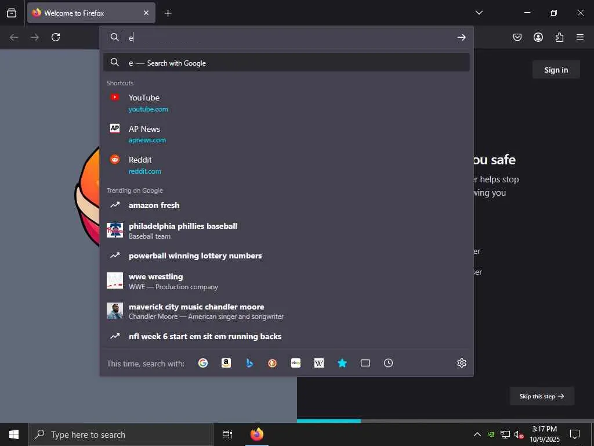Reload the current page
This screenshot has height=446, width=594.
tap(56, 37)
